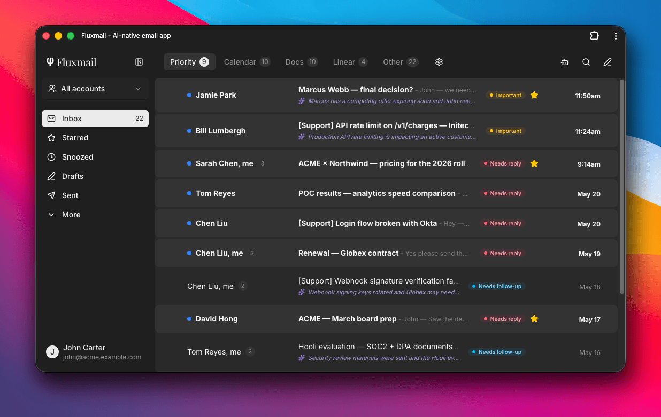Toggle star on Jamie Park email
This screenshot has height=417, width=661.
click(534, 95)
